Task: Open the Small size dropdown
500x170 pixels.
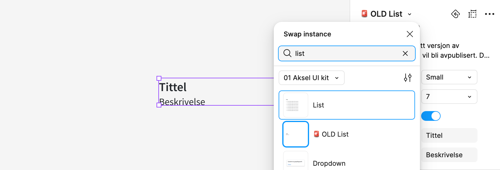Action: (449, 77)
